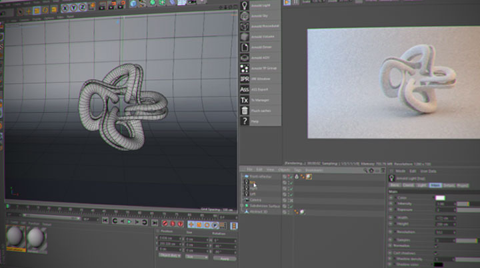Select the Rotate tool in top toolbar

click(45, 10)
